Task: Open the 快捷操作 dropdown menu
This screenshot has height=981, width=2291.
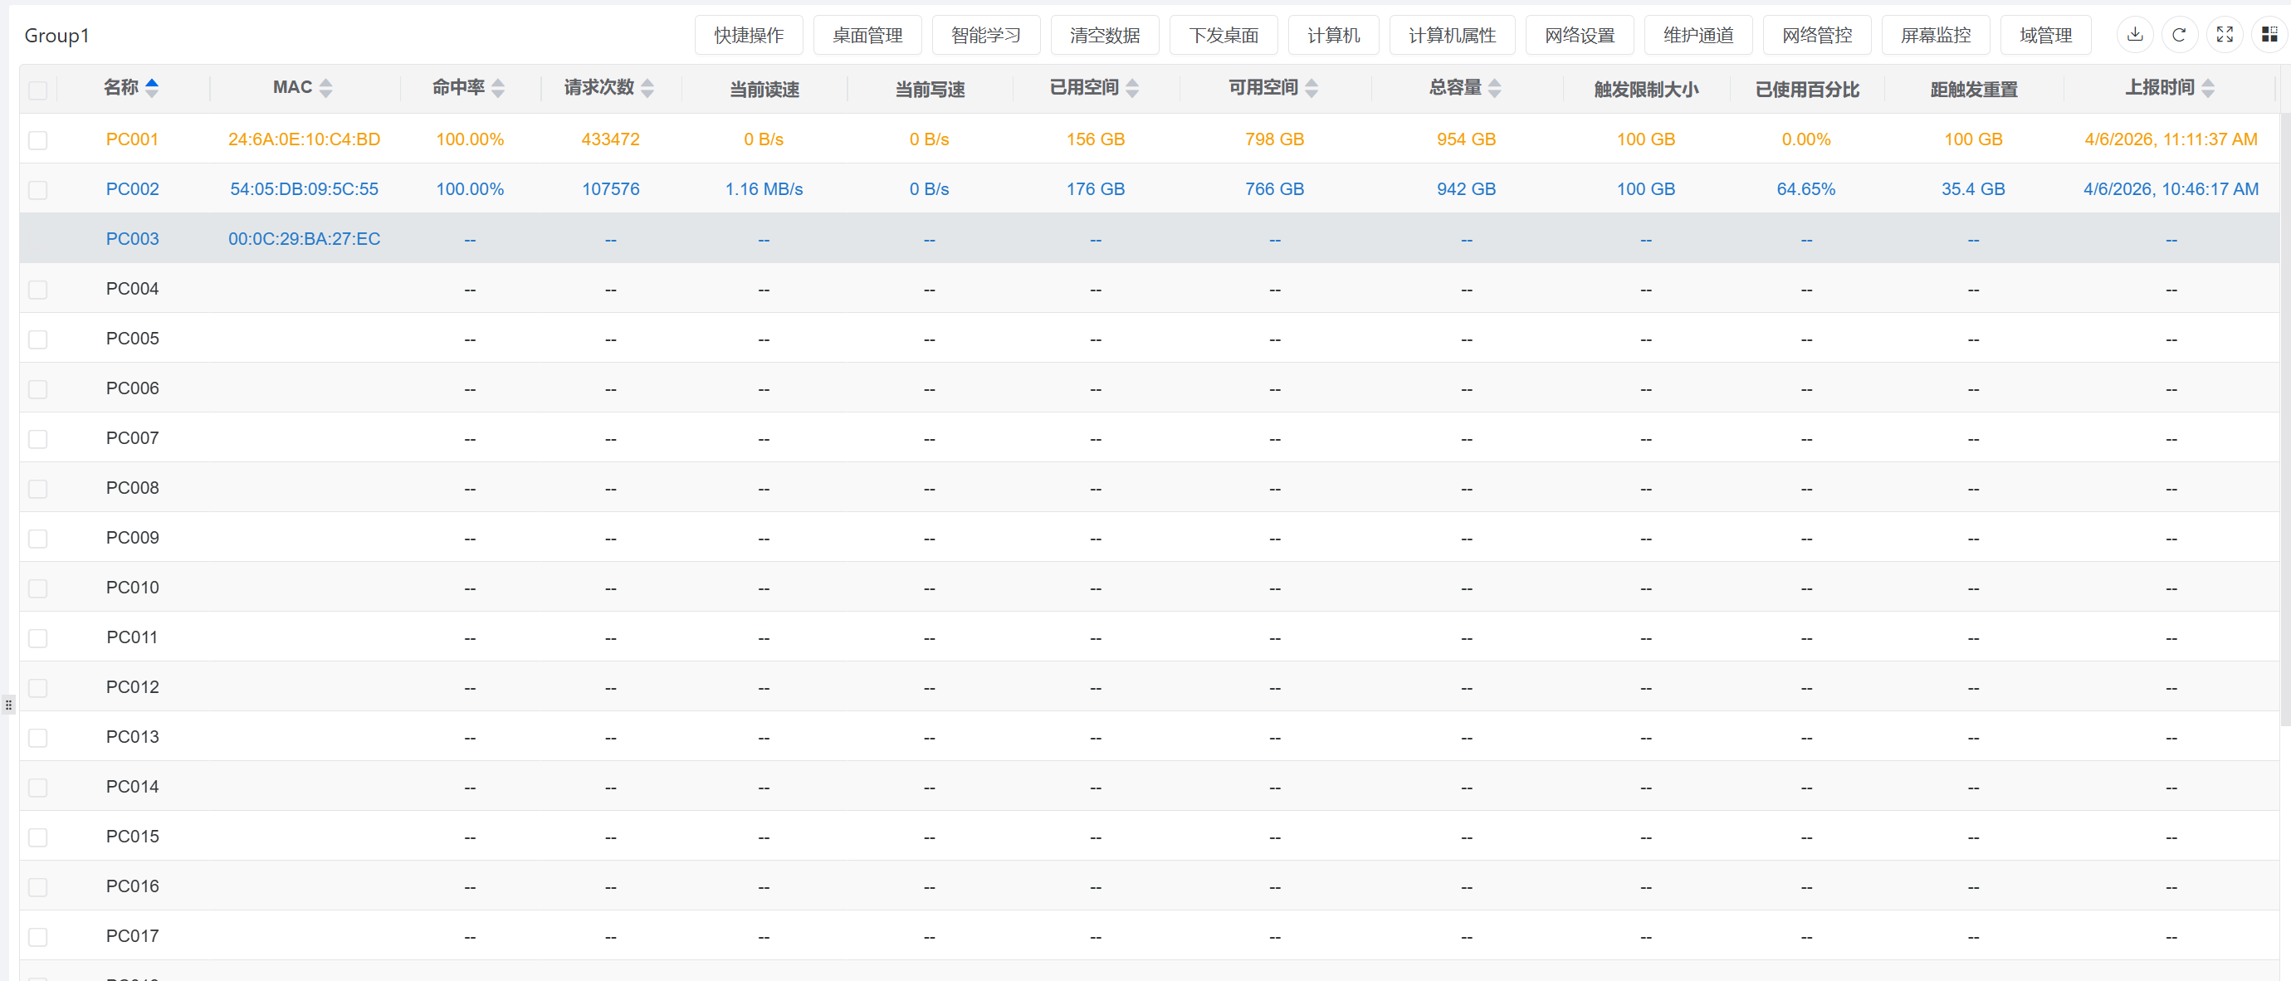Action: coord(748,35)
